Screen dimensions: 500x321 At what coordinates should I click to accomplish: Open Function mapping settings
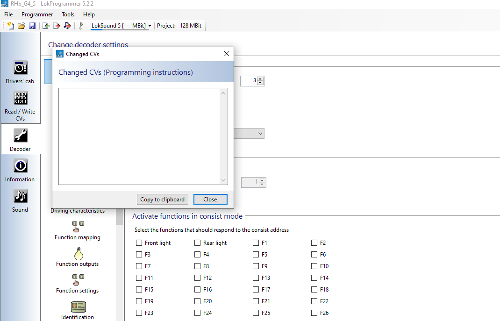(x=78, y=230)
